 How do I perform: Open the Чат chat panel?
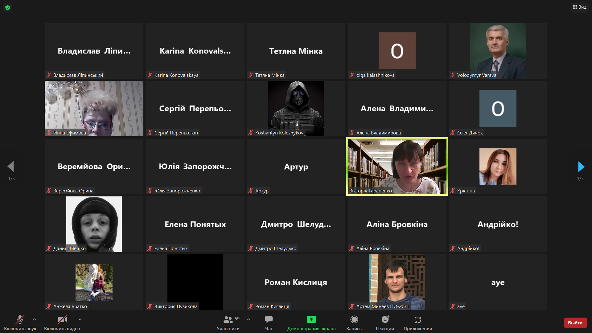point(269,323)
